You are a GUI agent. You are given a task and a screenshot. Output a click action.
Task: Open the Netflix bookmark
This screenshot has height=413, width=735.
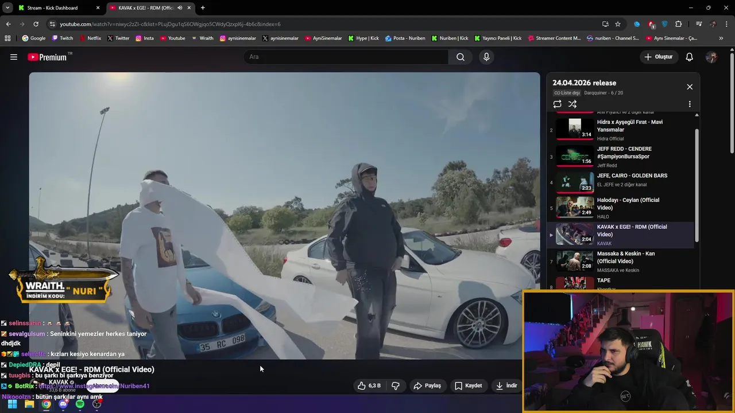click(90, 38)
